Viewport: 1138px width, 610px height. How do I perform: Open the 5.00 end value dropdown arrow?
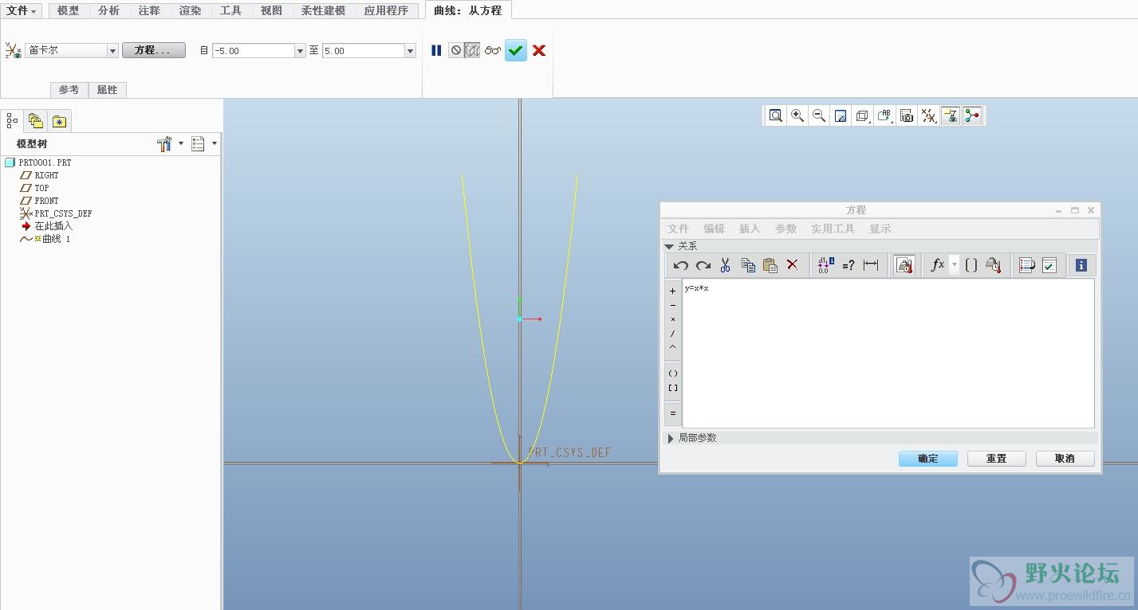411,50
